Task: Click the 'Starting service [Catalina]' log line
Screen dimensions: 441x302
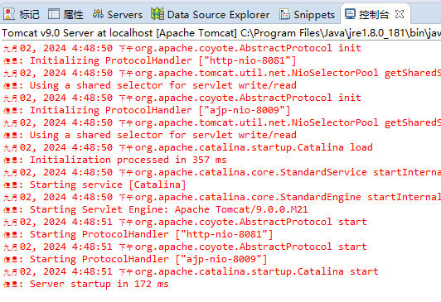Action: tap(108, 185)
